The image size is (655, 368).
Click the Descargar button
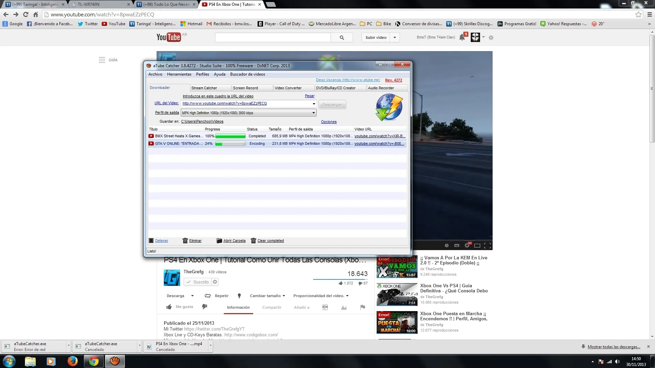point(332,105)
